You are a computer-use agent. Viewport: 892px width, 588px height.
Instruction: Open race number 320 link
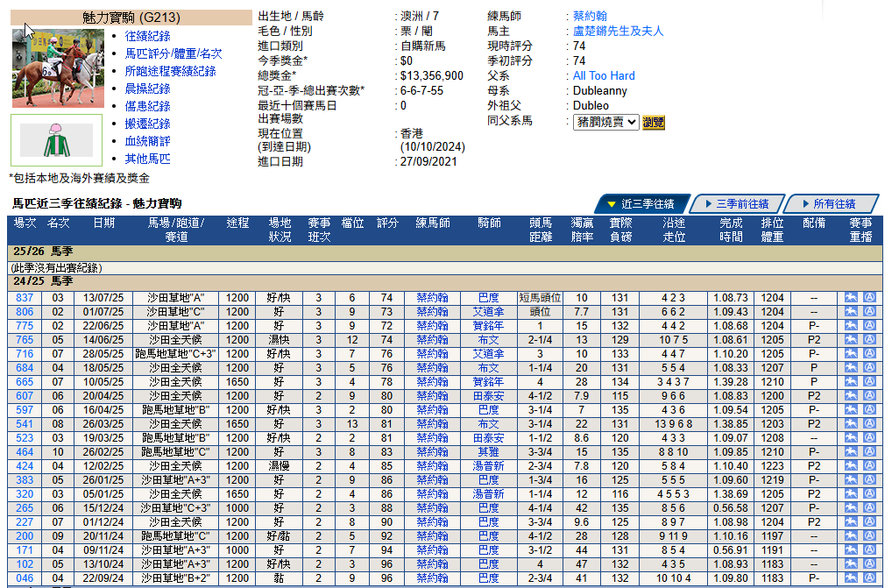click(x=25, y=493)
